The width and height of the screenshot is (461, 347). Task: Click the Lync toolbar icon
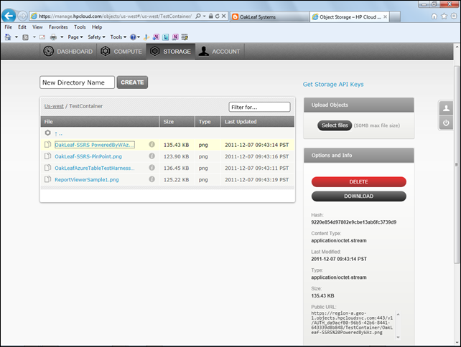[x=166, y=37]
